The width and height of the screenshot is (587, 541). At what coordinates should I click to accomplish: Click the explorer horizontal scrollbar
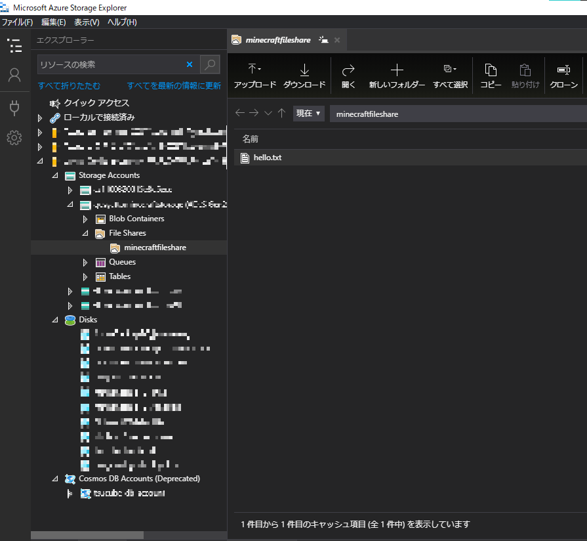point(87,535)
